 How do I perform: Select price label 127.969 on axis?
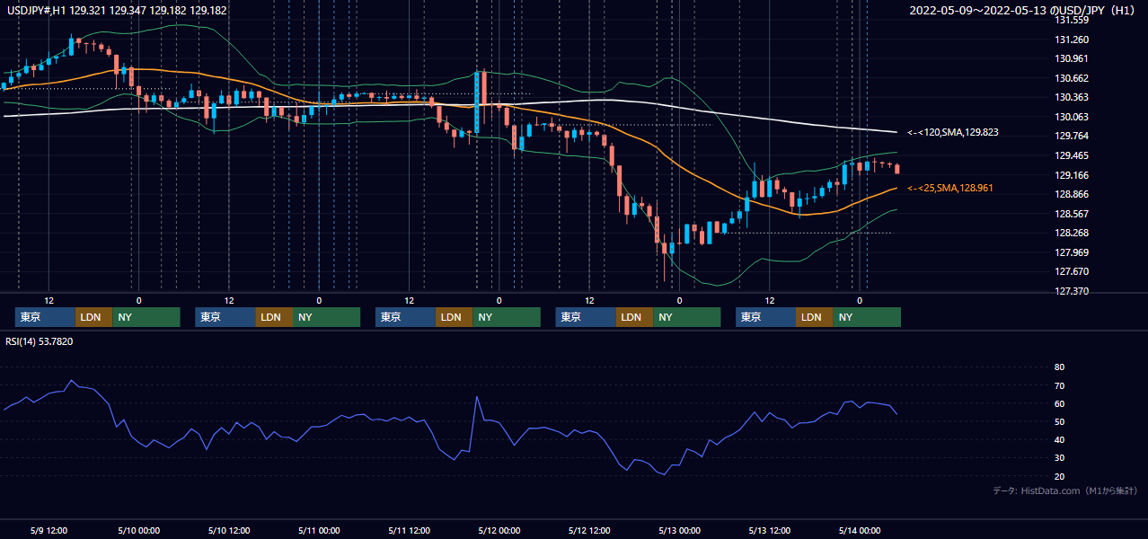pyautogui.click(x=1072, y=252)
